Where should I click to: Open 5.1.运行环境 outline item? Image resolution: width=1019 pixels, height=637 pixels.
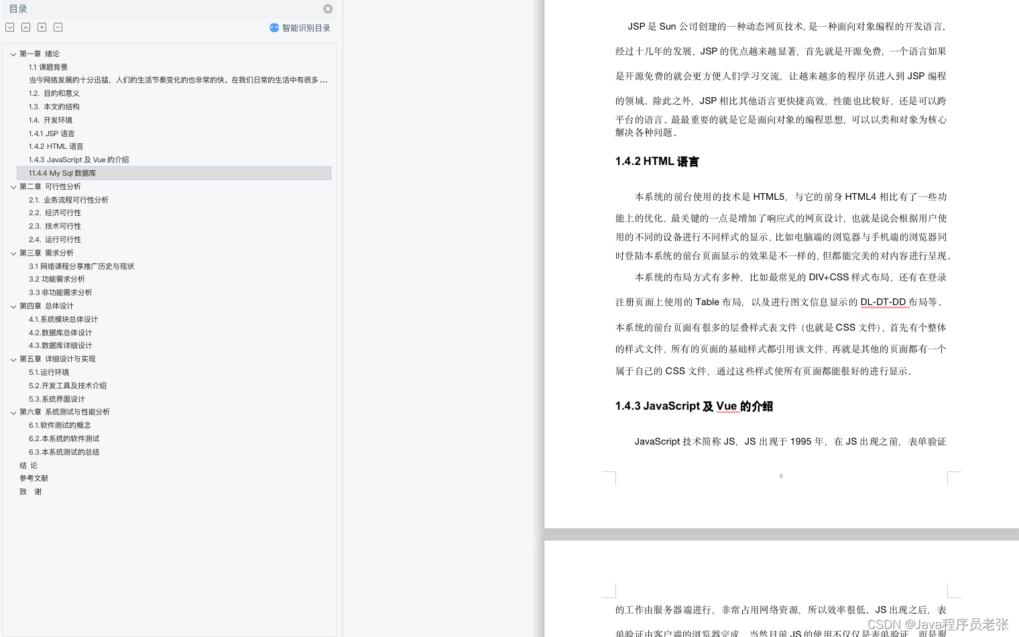tap(49, 372)
